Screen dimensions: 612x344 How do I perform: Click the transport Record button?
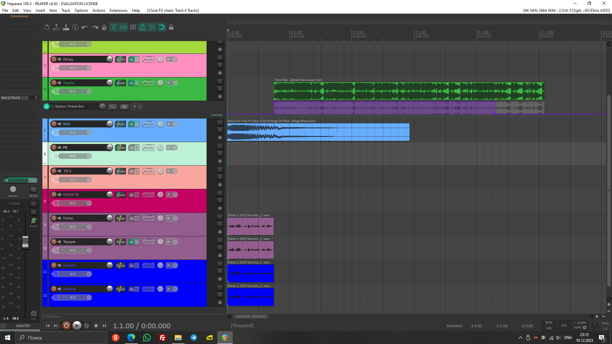66,326
